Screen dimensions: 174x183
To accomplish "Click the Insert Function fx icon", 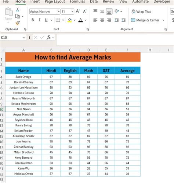I will tap(48, 37).
